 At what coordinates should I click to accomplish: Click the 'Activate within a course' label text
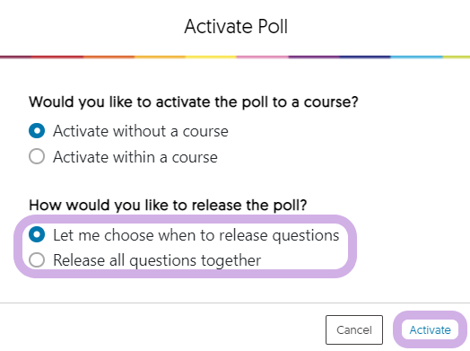[x=135, y=157]
